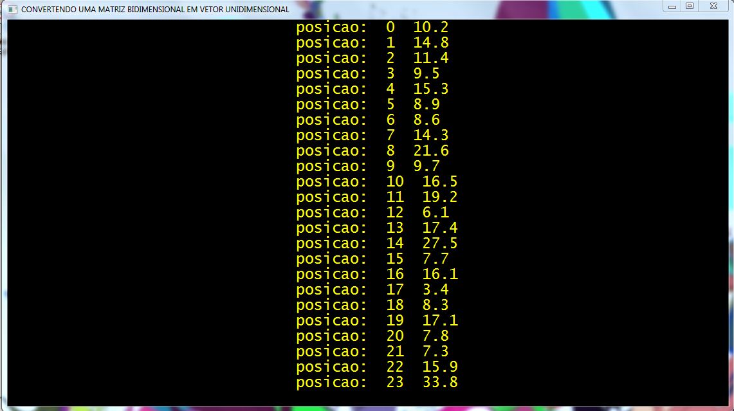Select the line 'posicao: 7 14.3'

[372, 136]
